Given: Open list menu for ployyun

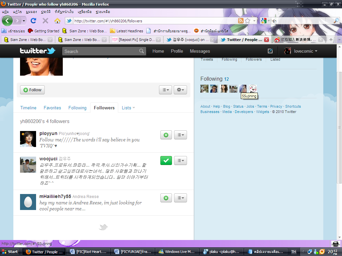Looking at the screenshot, I should coord(181,135).
